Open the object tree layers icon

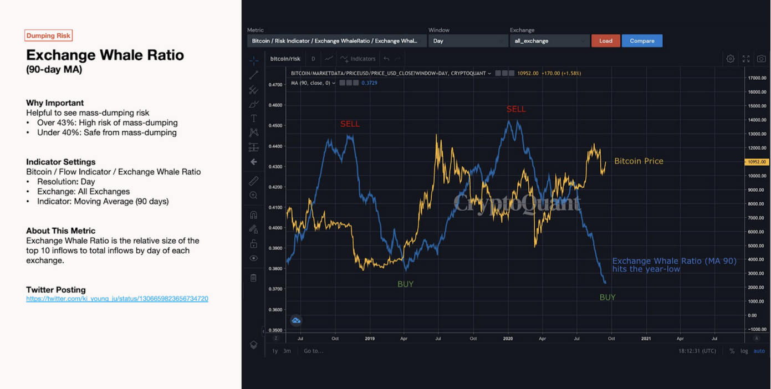click(x=253, y=345)
